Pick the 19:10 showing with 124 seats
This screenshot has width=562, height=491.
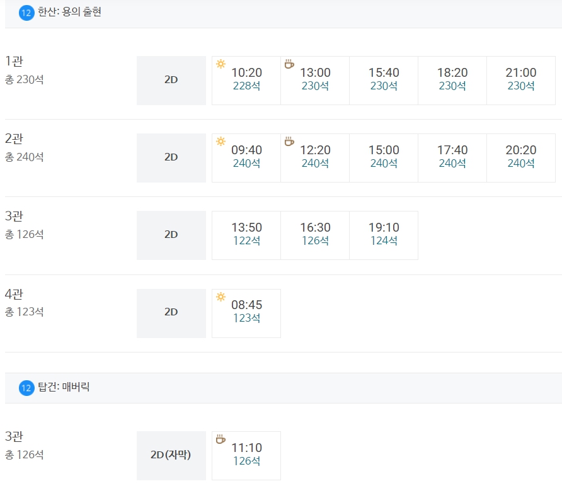point(384,235)
